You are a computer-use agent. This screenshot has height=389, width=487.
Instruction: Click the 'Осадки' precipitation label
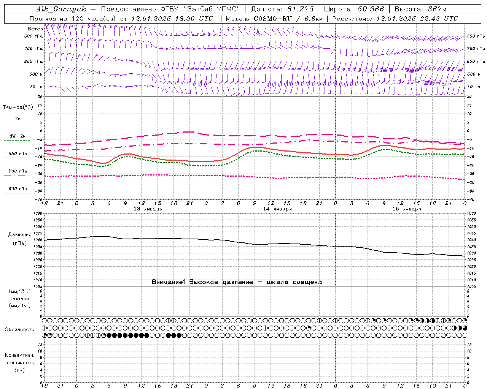(x=20, y=299)
